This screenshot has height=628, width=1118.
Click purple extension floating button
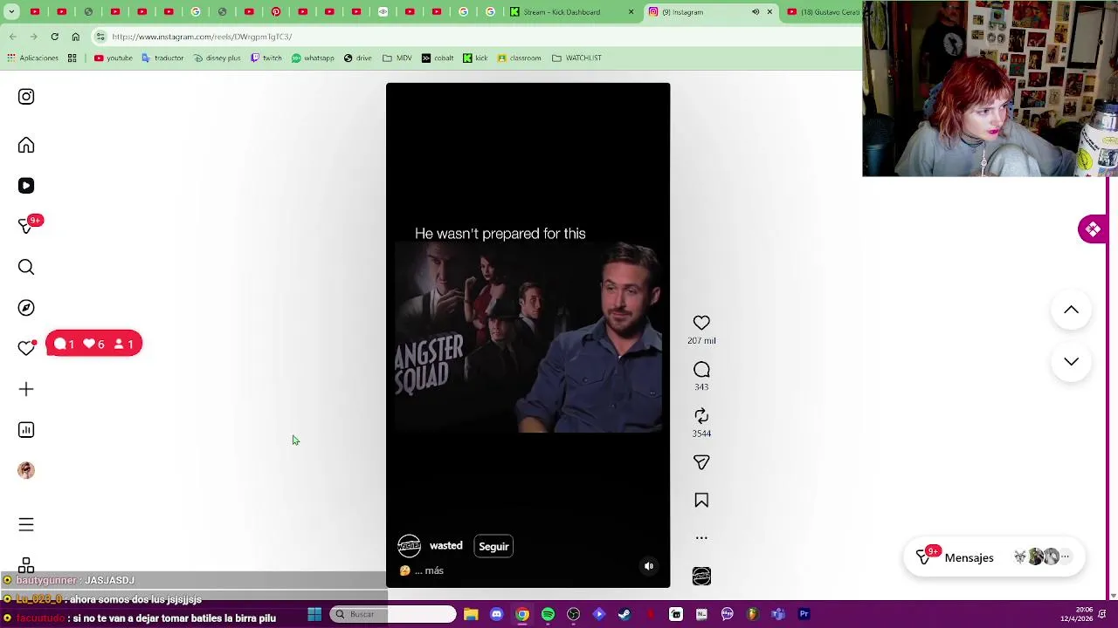tap(1093, 229)
